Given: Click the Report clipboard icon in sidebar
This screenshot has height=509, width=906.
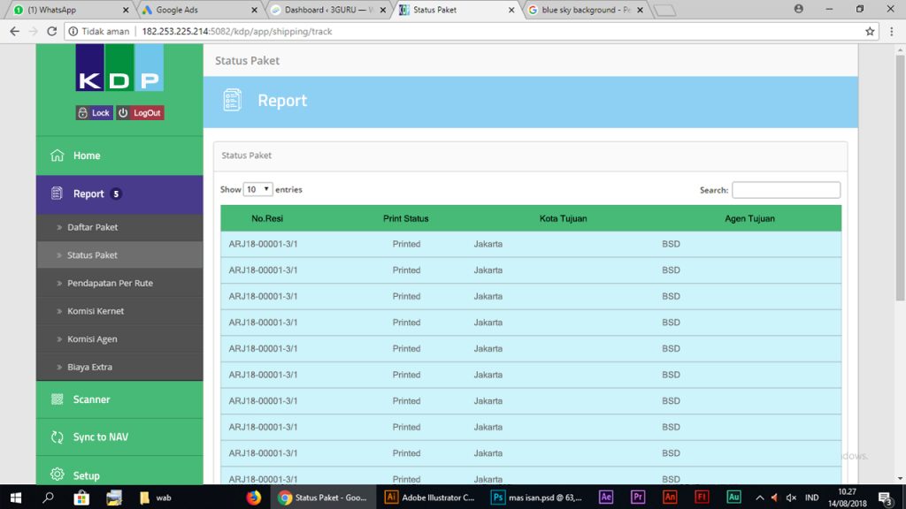Looking at the screenshot, I should (57, 194).
